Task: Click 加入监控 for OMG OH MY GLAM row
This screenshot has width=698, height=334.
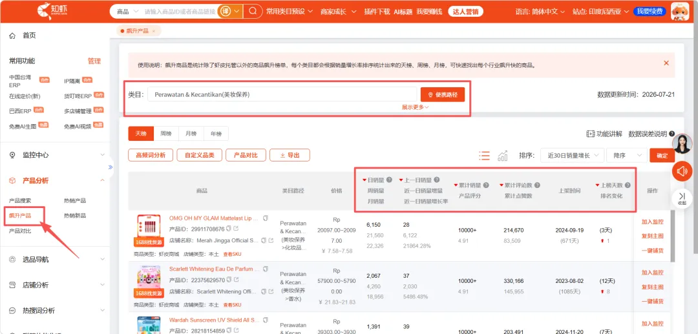Action: coord(652,222)
